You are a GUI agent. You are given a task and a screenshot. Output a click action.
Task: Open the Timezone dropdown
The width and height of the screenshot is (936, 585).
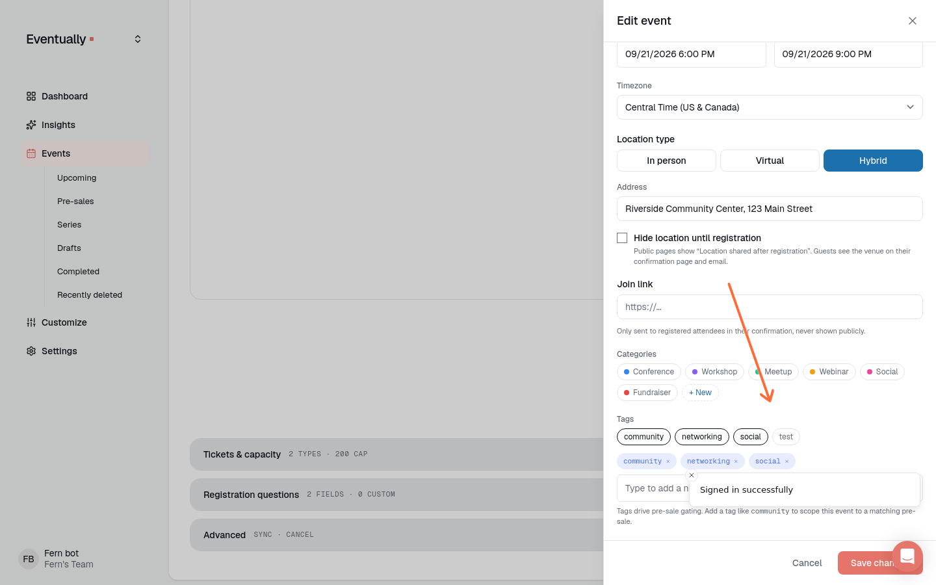[x=770, y=107]
